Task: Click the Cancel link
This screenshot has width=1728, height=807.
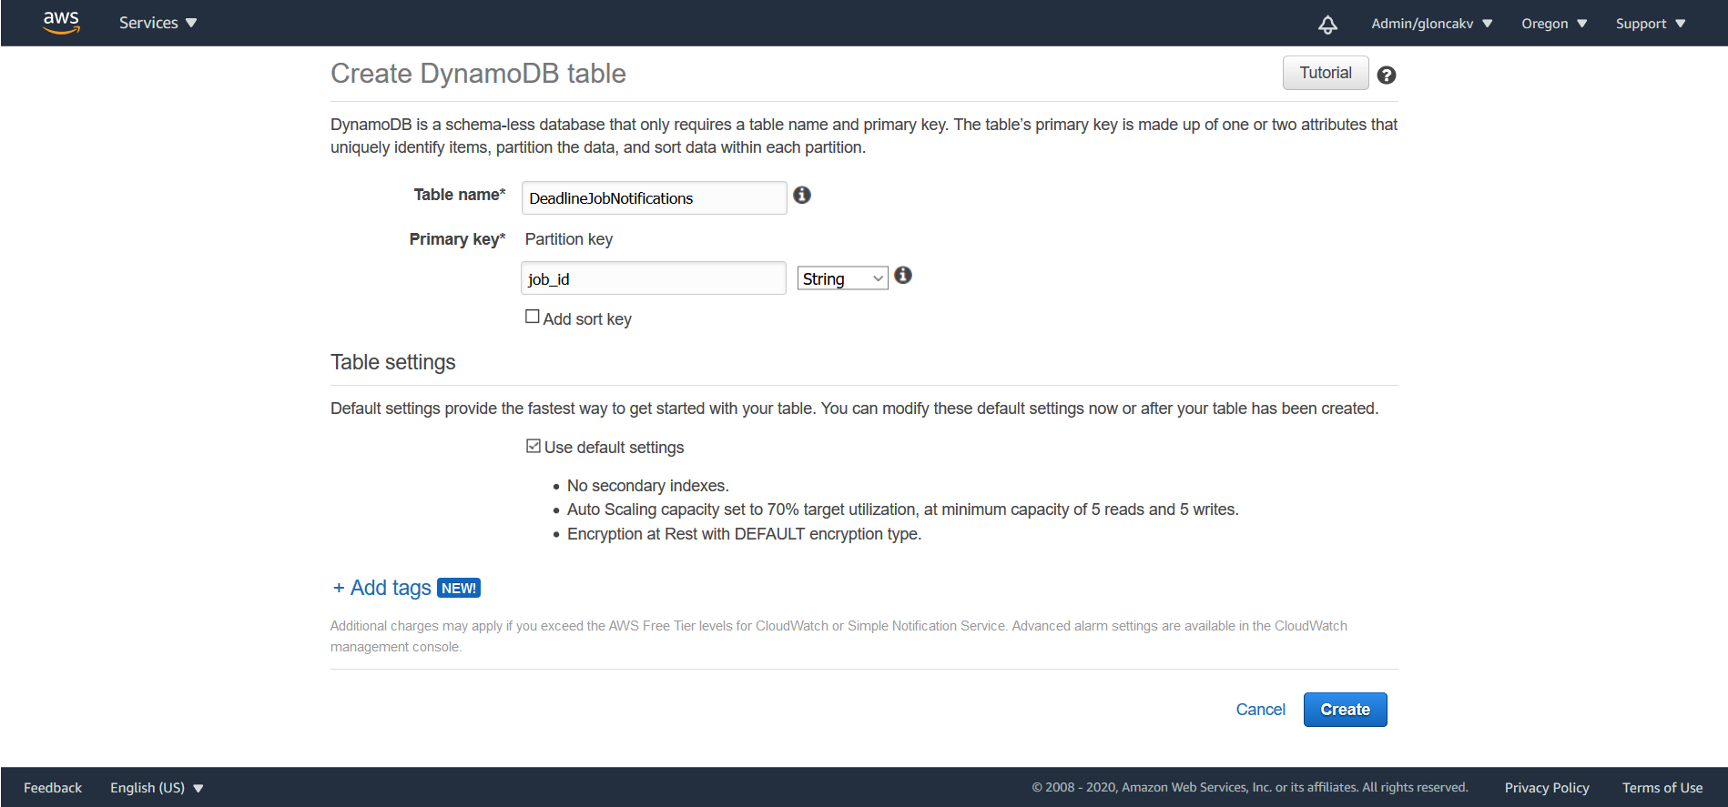Action: pyautogui.click(x=1260, y=710)
